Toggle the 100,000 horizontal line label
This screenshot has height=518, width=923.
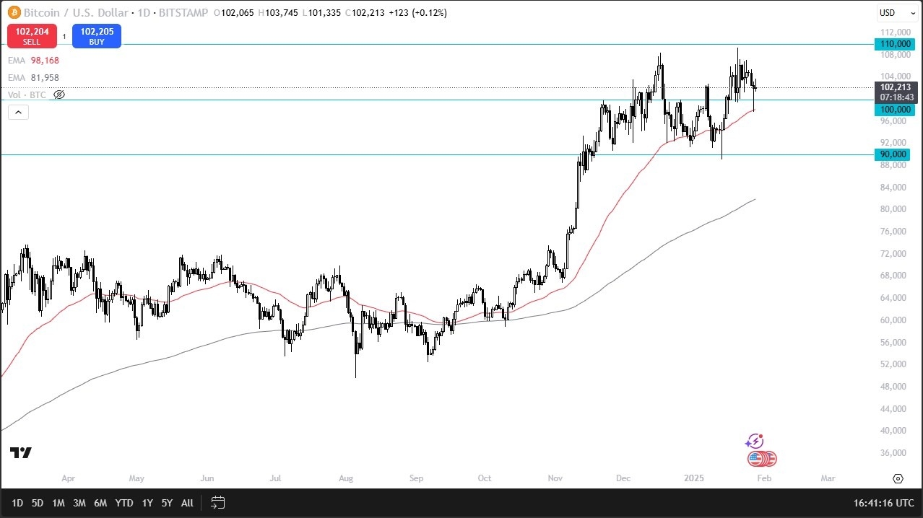(894, 109)
